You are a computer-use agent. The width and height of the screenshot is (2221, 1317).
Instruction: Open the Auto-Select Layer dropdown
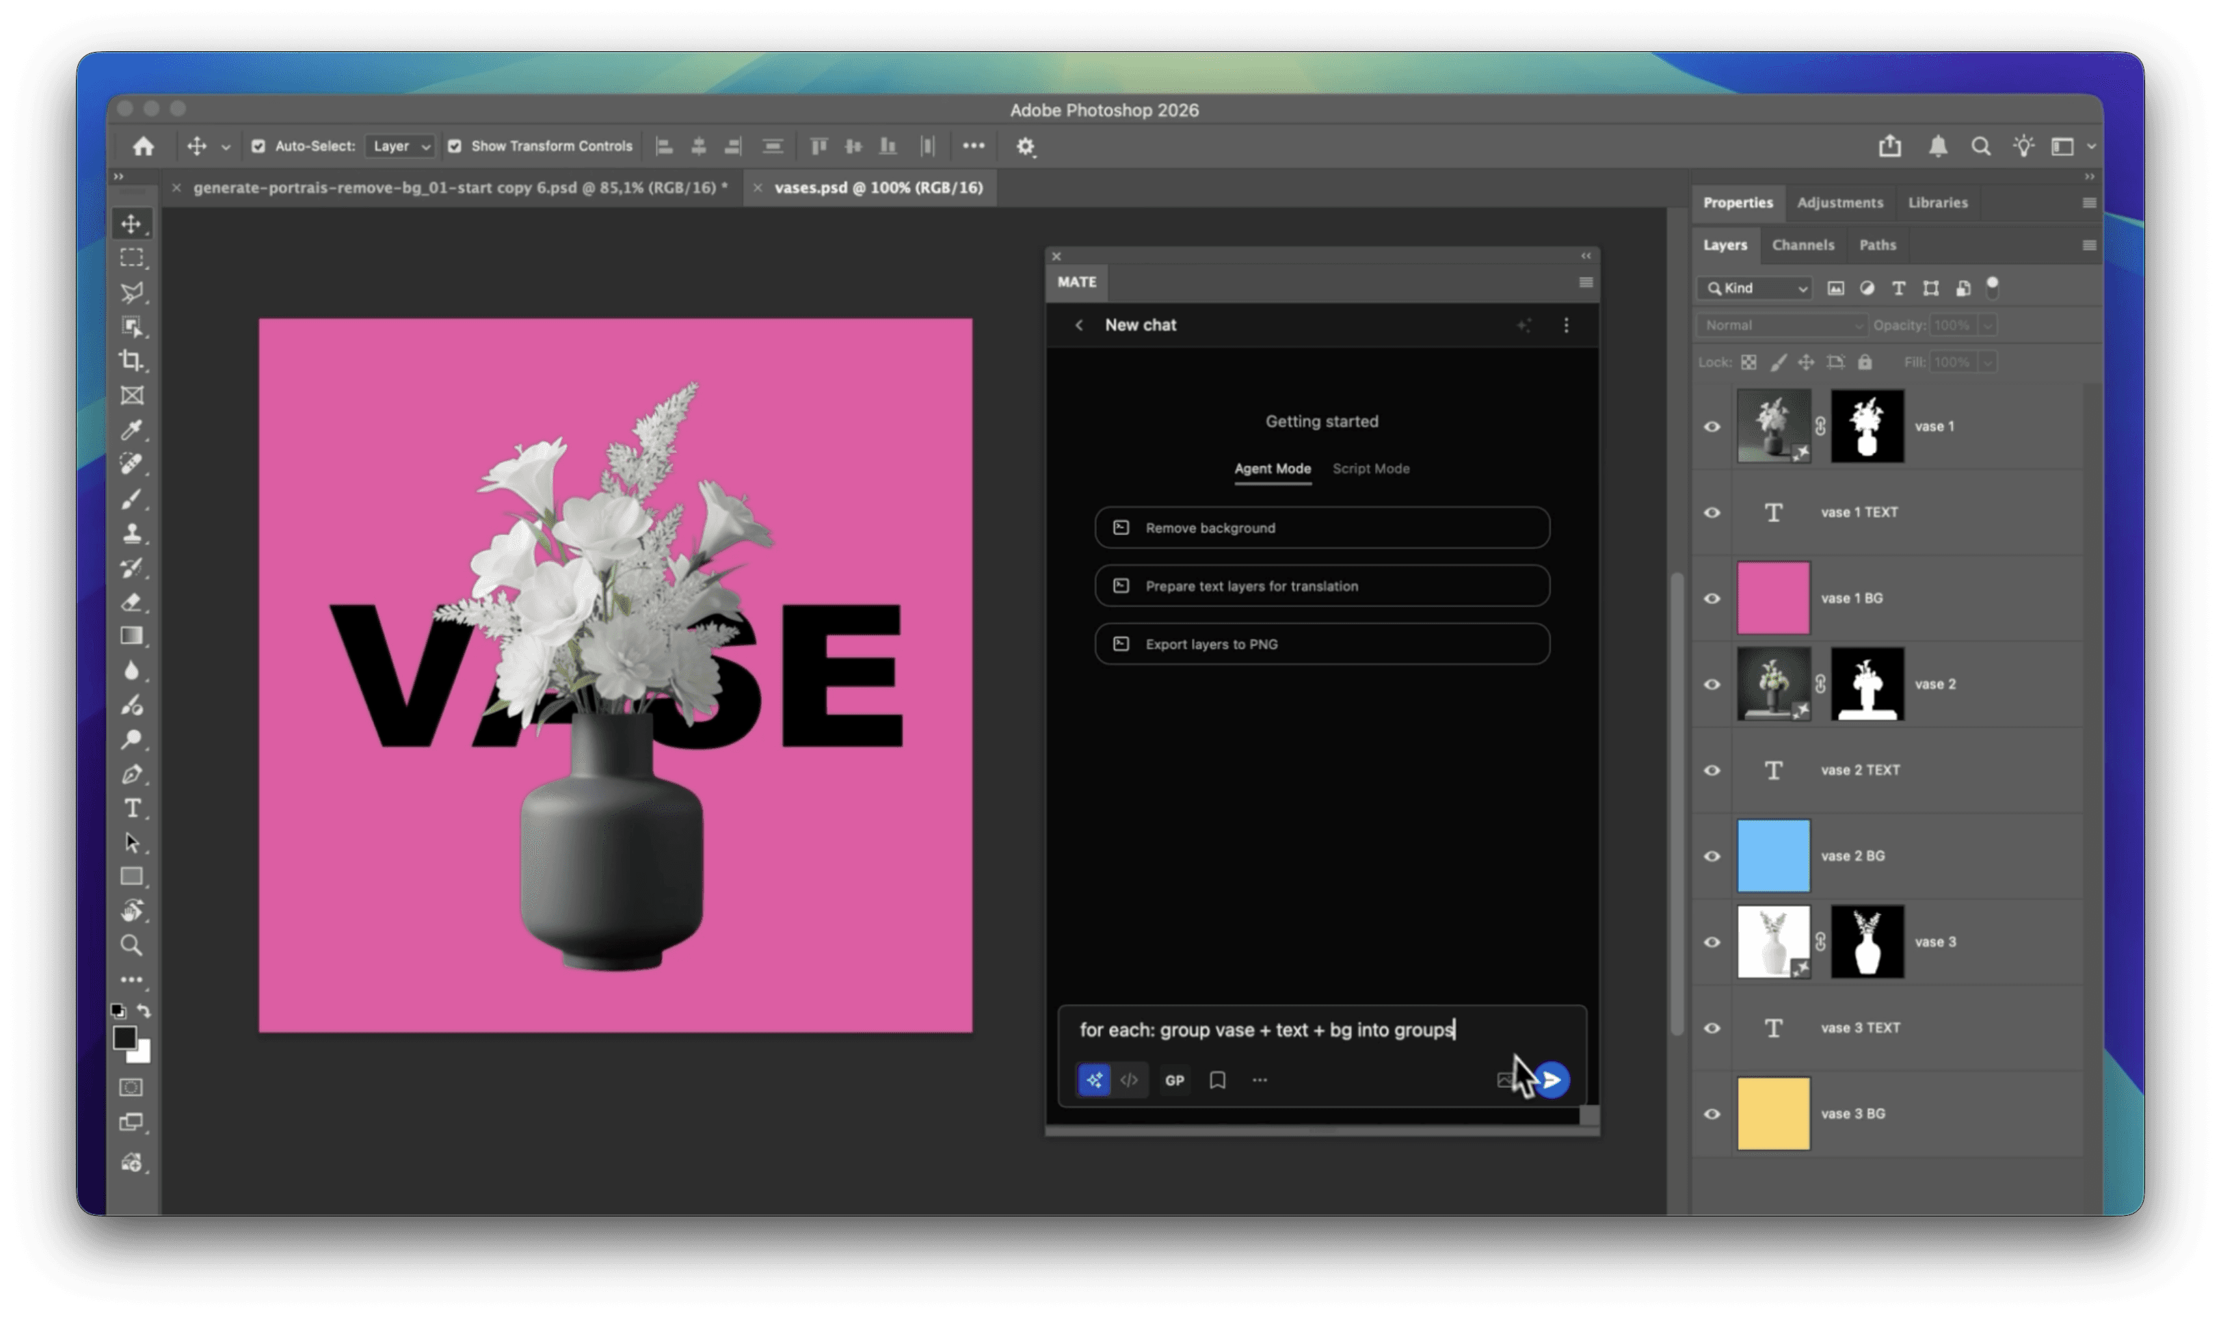pos(399,146)
